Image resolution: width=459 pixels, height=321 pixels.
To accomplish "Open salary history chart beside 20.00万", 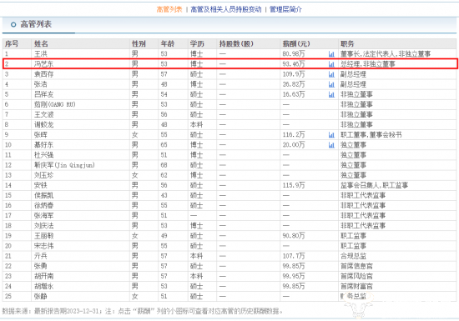I will coord(331,145).
